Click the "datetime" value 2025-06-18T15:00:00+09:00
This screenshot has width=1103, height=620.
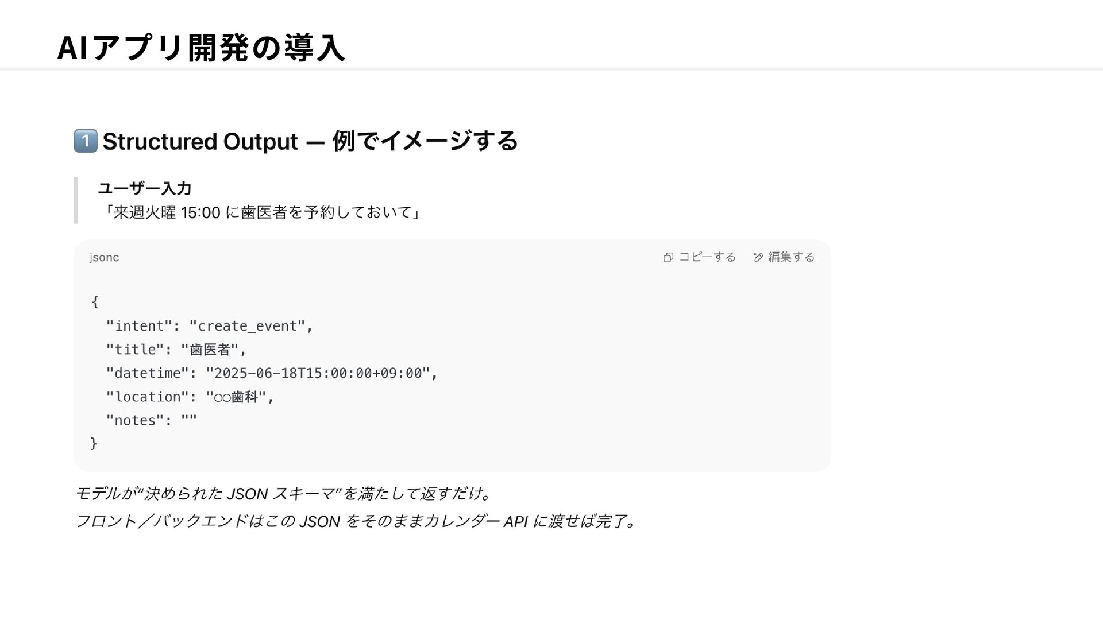(318, 373)
